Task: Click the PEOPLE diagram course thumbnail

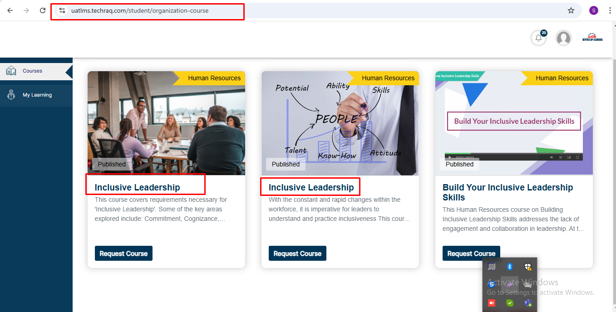Action: [x=340, y=123]
